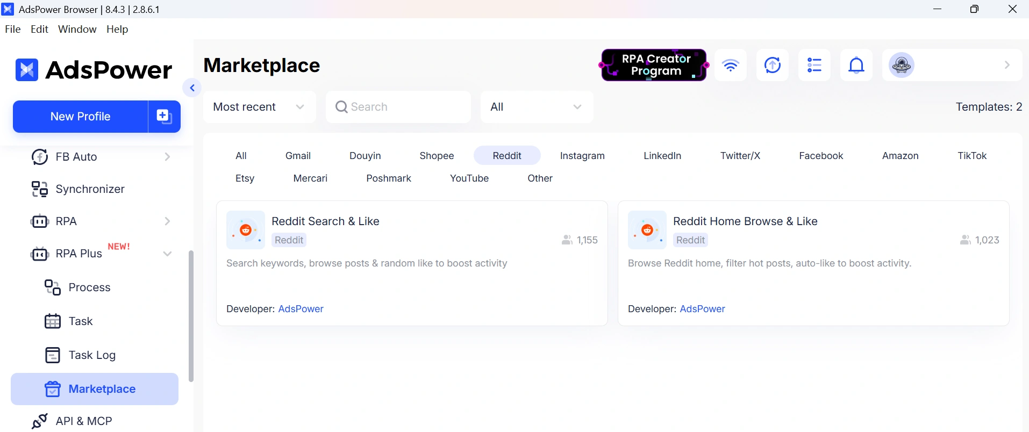
Task: Select the Instagram category tab
Action: pyautogui.click(x=582, y=156)
